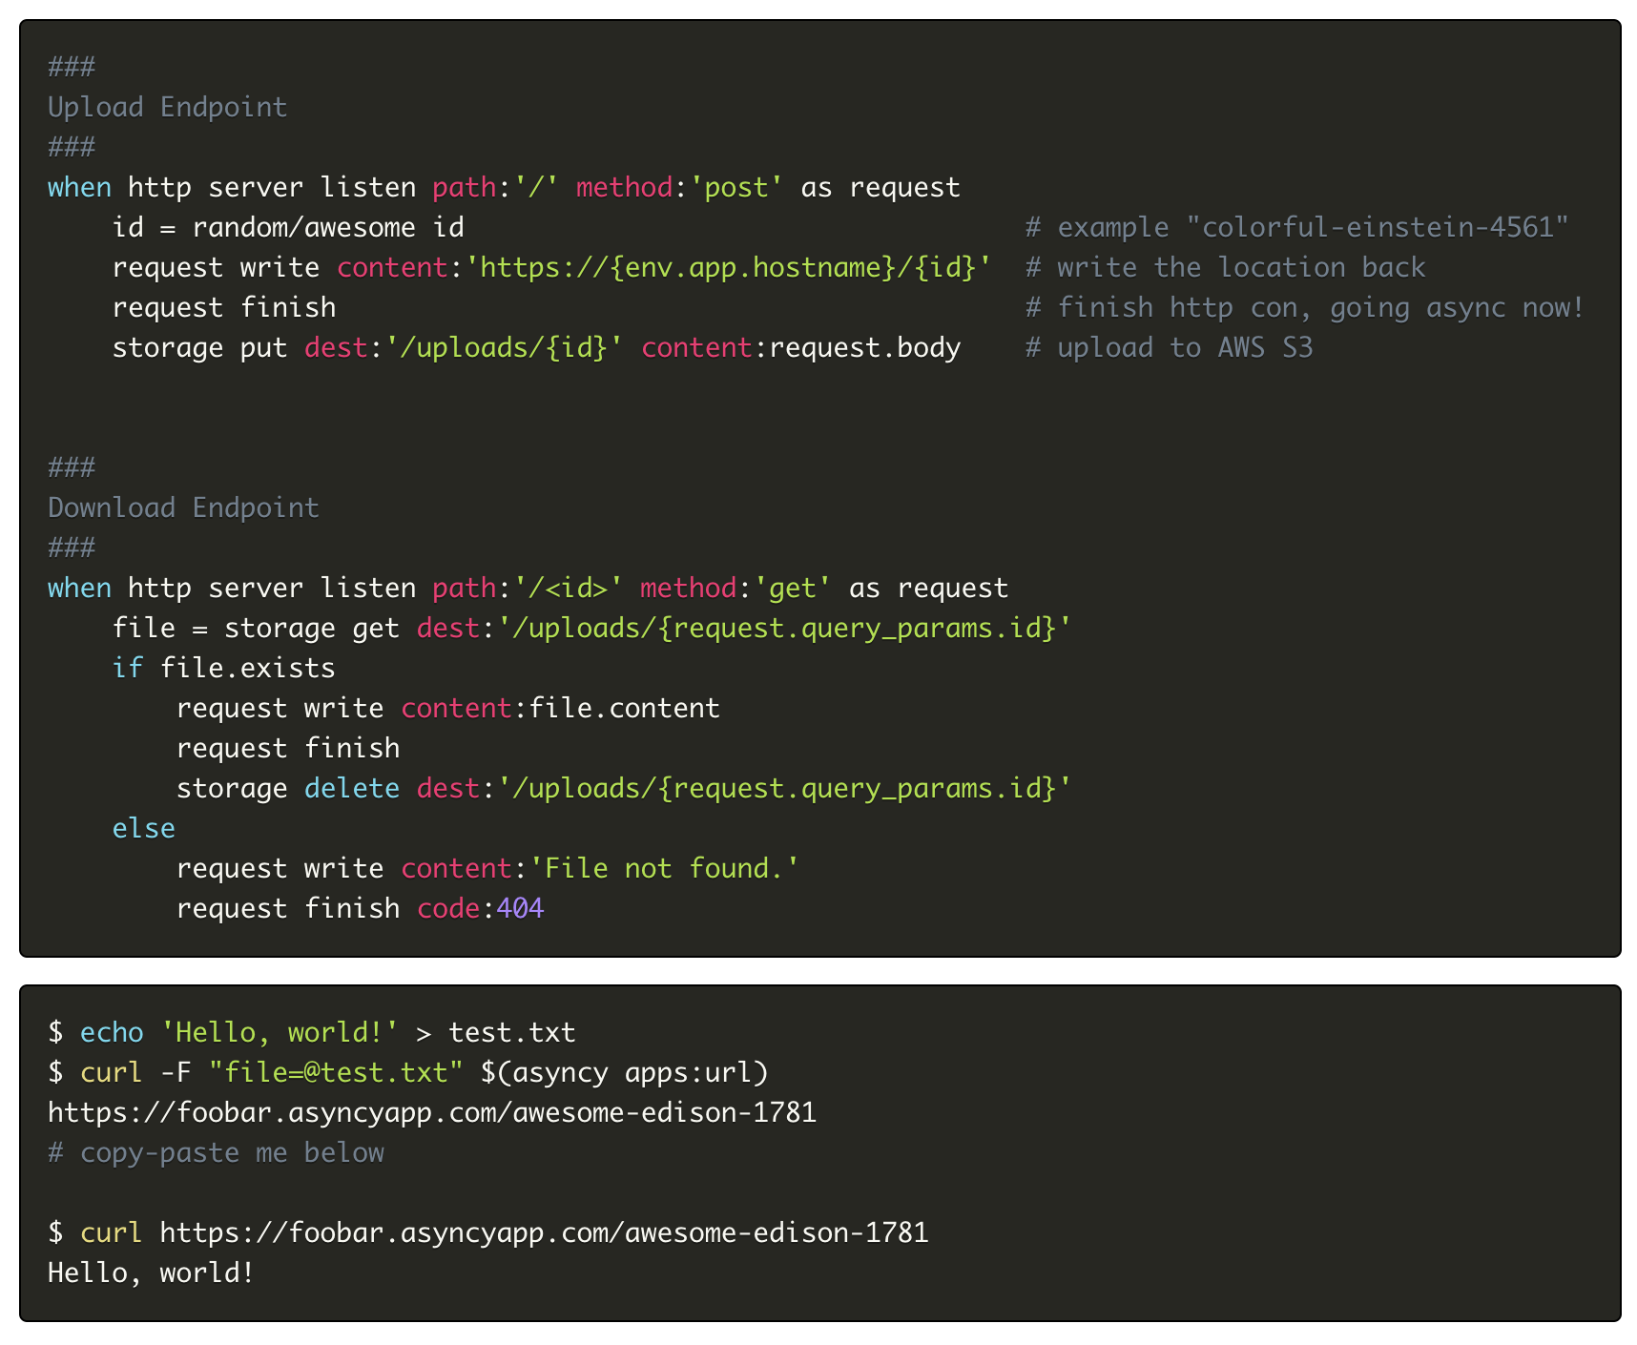Click the $(asyncy apps:url) subcommand
The height and width of the screenshot is (1345, 1637).
(x=624, y=1072)
